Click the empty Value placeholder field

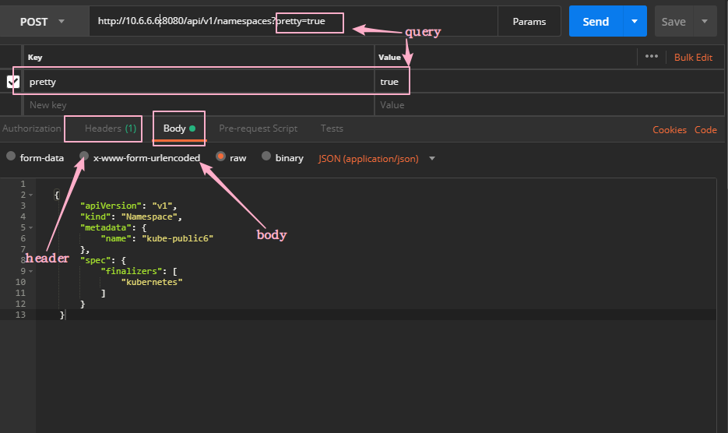point(549,105)
